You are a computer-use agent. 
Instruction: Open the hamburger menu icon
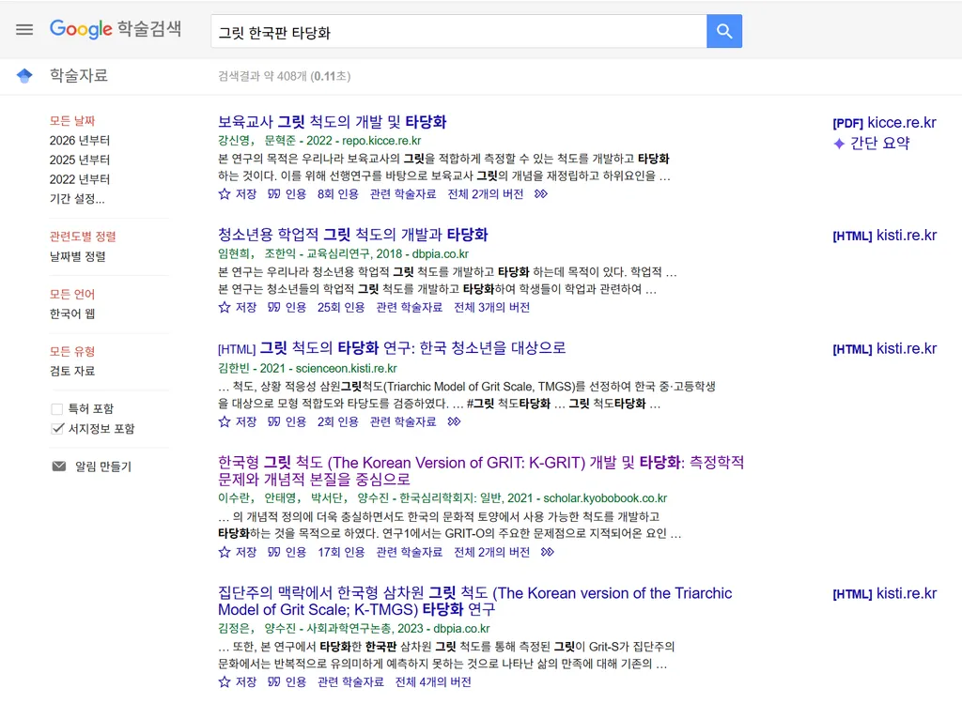24,29
